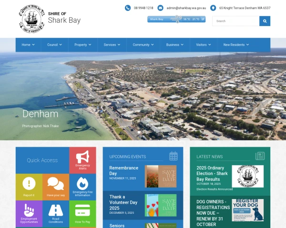Expand the Home menu chevron

pyautogui.click(x=33, y=45)
